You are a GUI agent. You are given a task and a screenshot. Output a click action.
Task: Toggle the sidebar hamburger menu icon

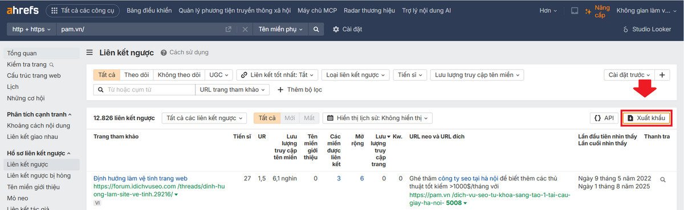(x=89, y=52)
